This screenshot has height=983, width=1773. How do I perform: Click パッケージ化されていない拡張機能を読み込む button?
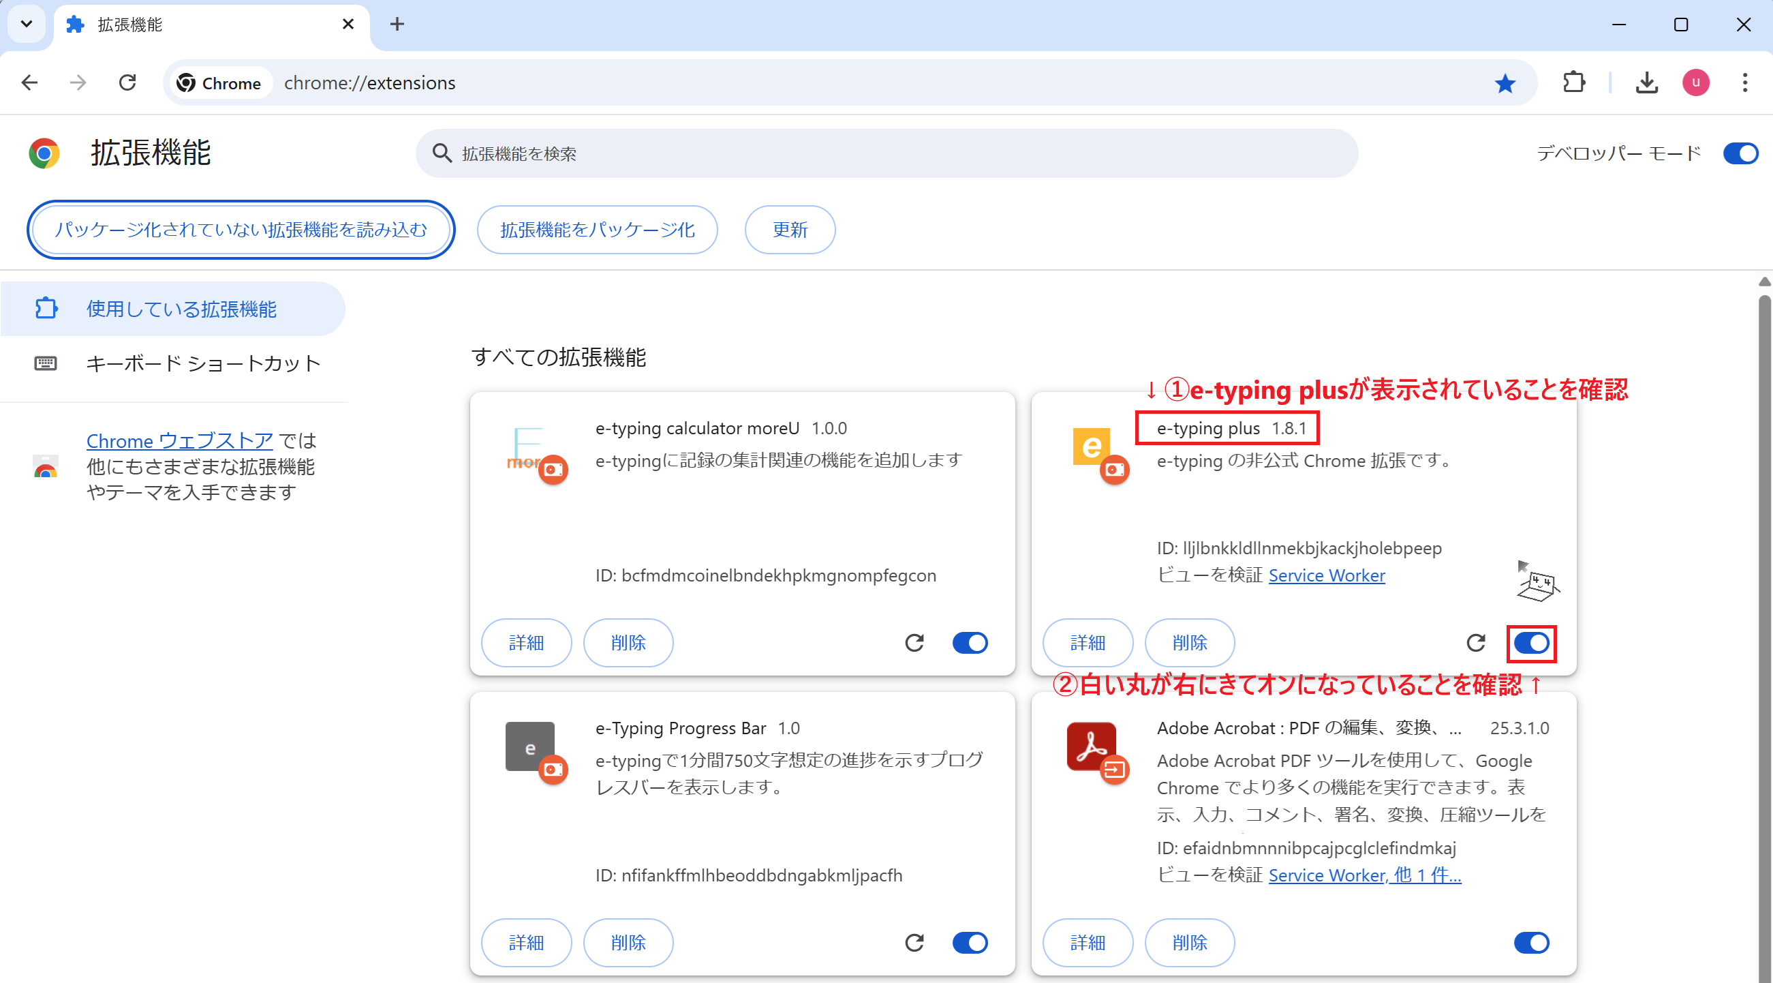[x=241, y=230]
